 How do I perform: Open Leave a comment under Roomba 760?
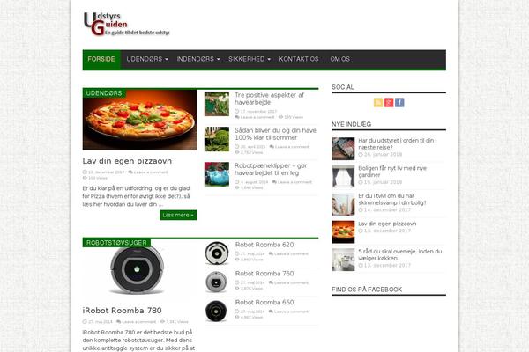pos(291,283)
